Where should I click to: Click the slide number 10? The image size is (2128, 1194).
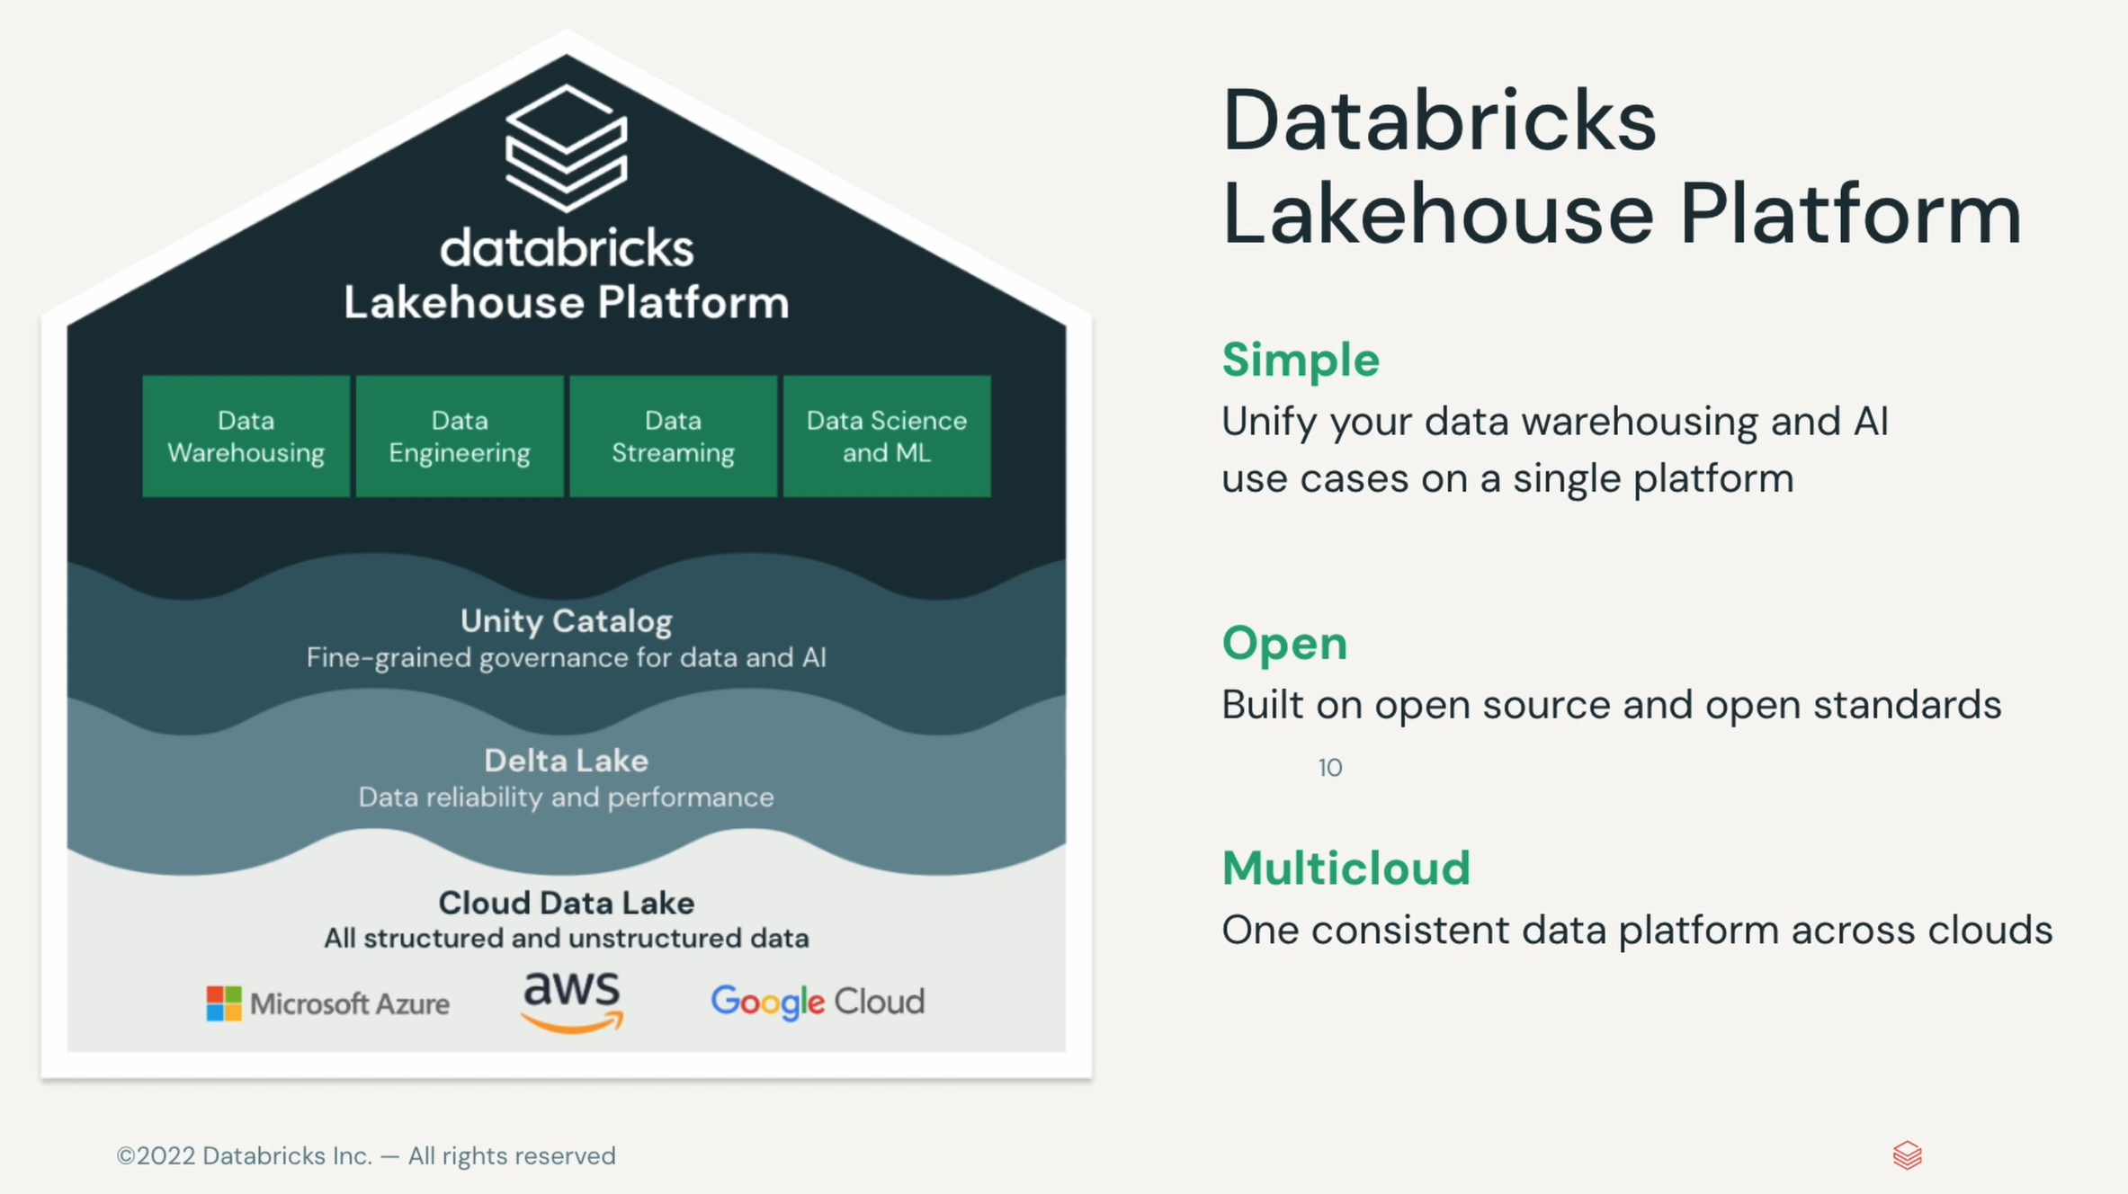[x=1329, y=768]
